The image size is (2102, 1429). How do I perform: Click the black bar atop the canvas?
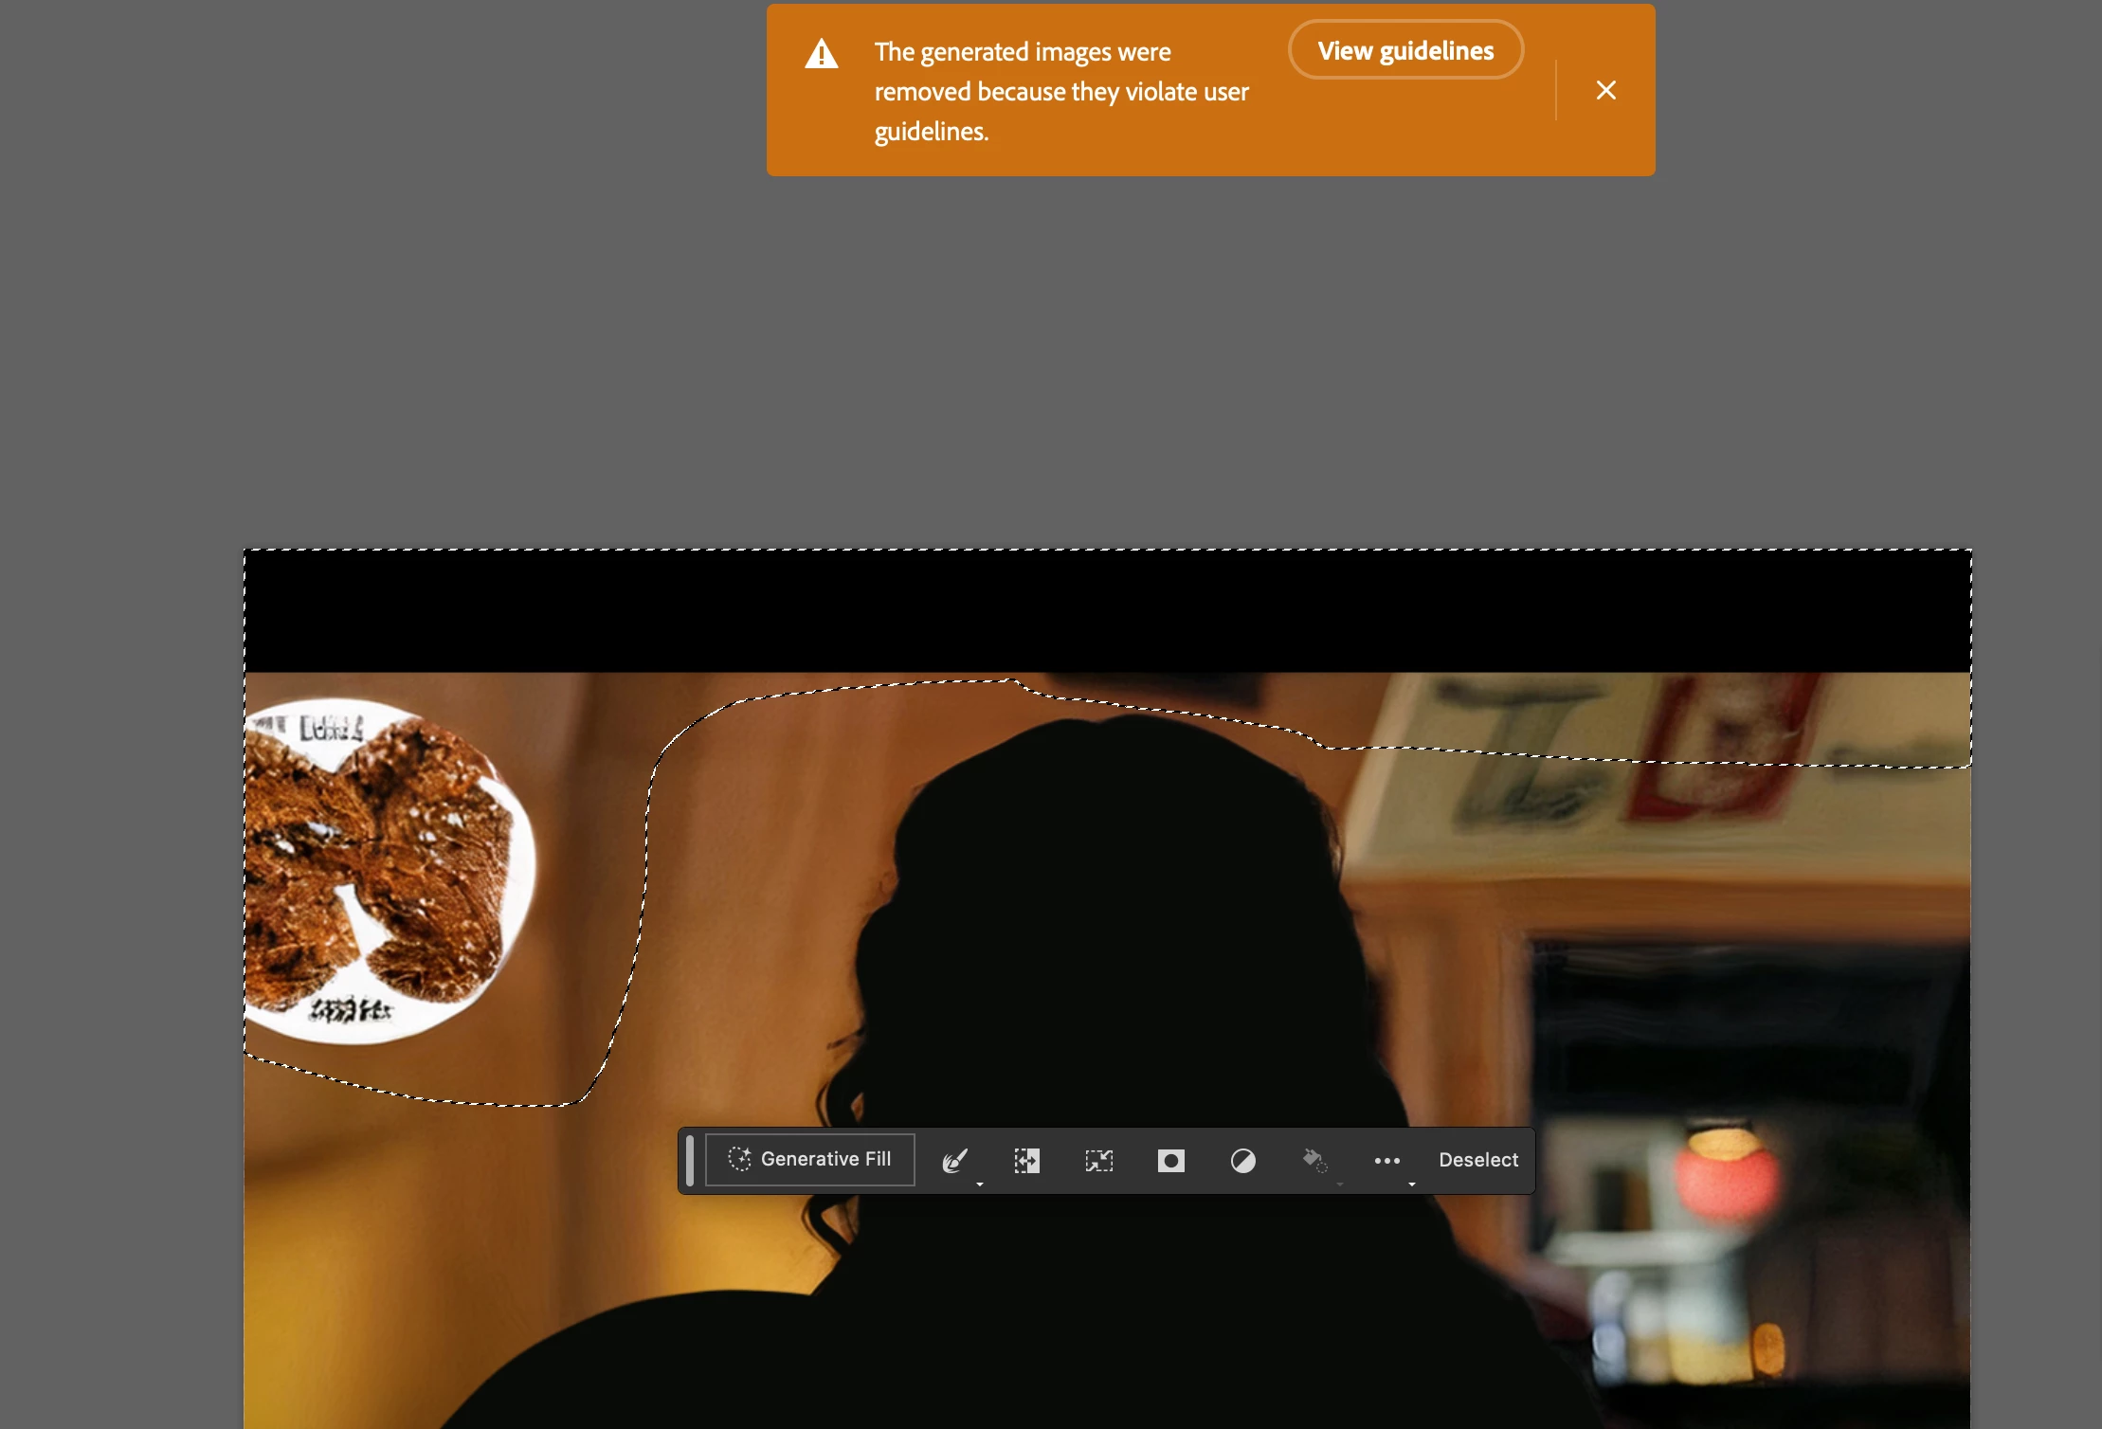(x=1107, y=611)
